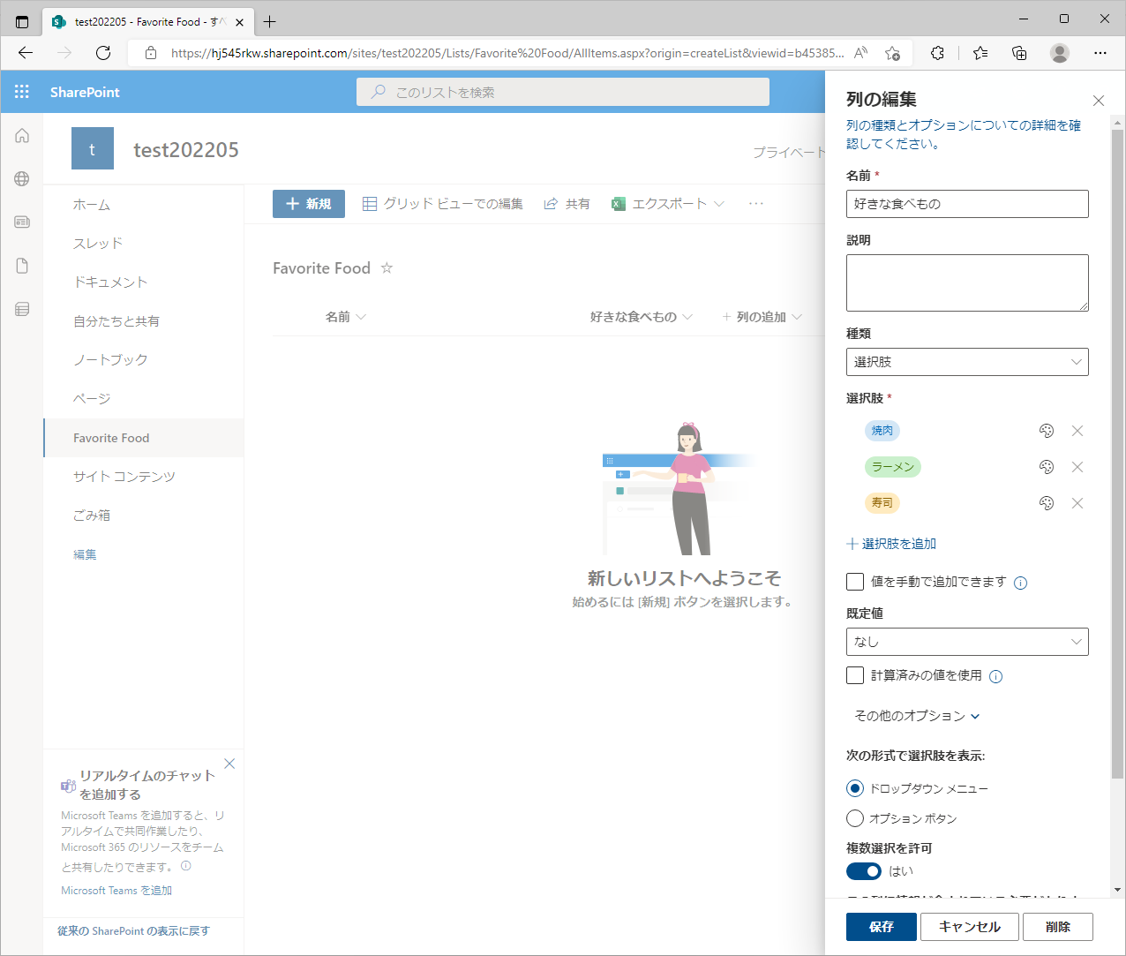This screenshot has height=956, width=1126.
Task: Check 計算済みの値を使用 checkbox
Action: click(x=855, y=675)
